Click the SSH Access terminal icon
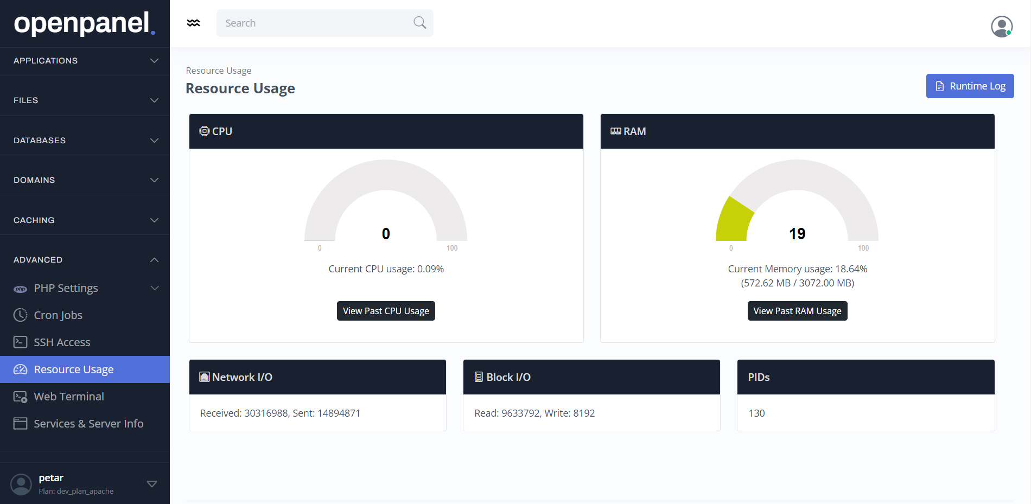The height and width of the screenshot is (504, 1031). coord(20,342)
